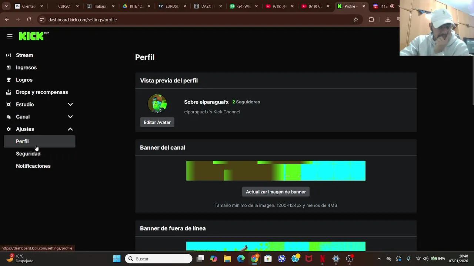Open the HP app from the taskbar

pyautogui.click(x=281, y=259)
